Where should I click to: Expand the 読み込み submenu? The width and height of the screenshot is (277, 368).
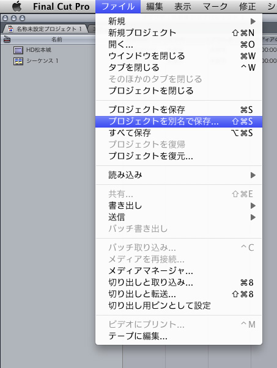[179, 175]
